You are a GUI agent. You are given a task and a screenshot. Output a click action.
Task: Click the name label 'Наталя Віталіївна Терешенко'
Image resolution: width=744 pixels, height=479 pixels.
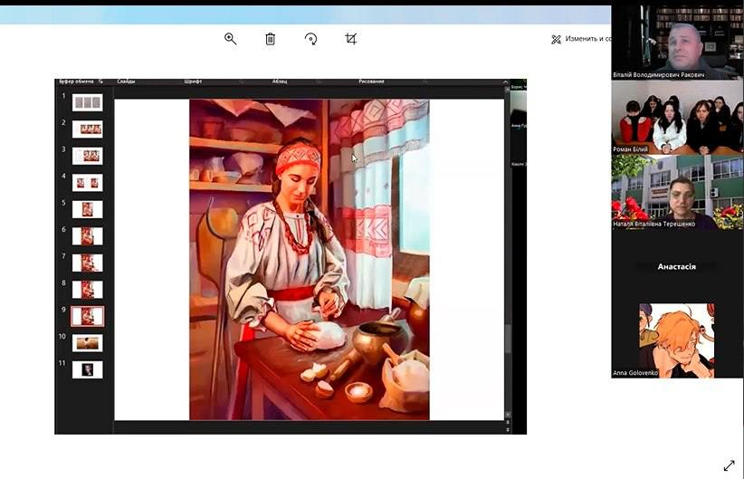(x=653, y=224)
